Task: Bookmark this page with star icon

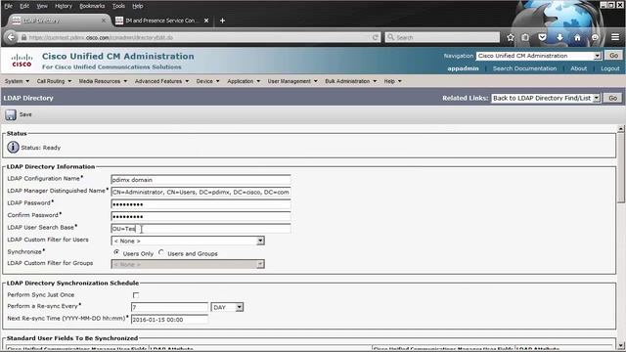Action: click(511, 37)
